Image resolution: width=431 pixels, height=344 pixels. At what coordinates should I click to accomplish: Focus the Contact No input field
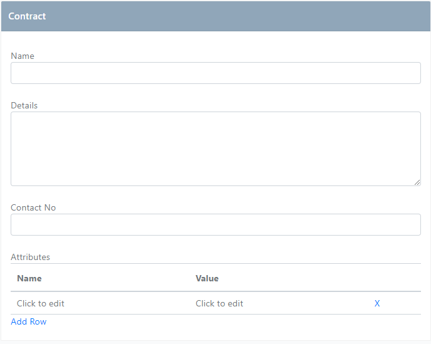click(215, 225)
